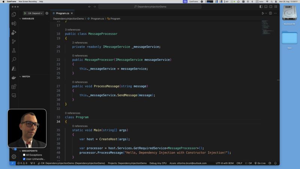The image size is (300, 169).
Task: Click the Debug Any CPU status item
Action: tap(158, 163)
